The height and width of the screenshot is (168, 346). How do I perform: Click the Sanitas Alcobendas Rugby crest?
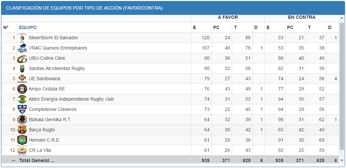(22, 69)
